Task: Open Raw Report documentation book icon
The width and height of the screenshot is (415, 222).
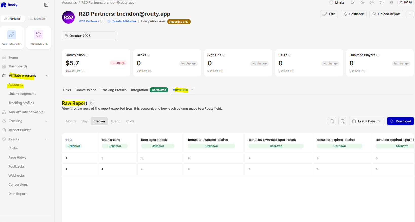Action: pos(92,103)
